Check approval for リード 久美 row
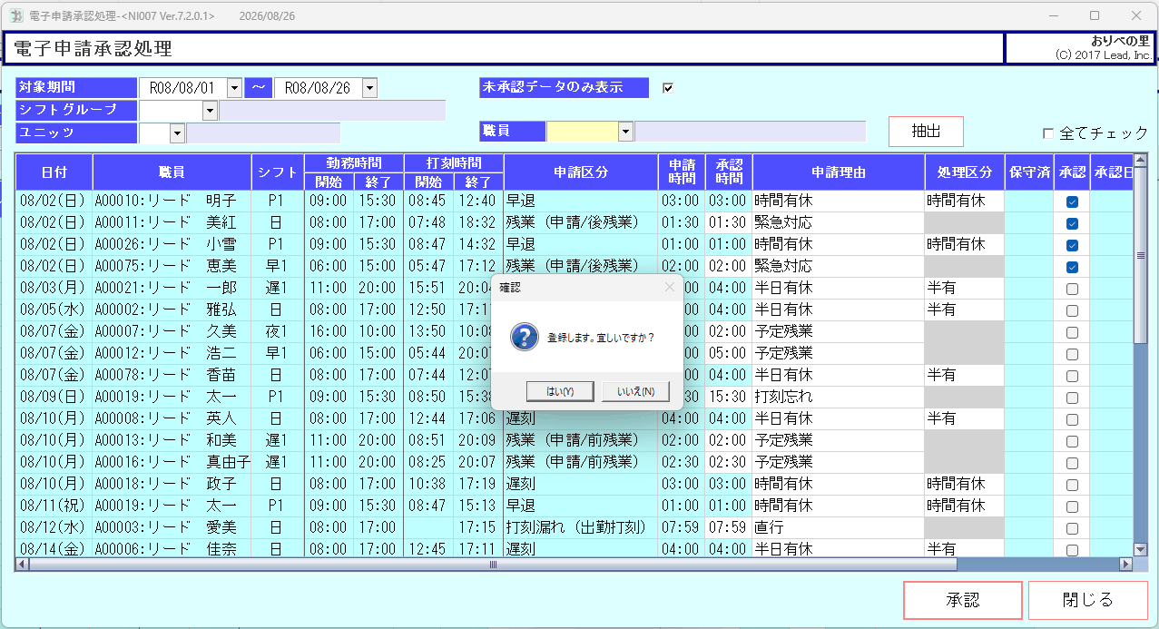 tap(1072, 332)
